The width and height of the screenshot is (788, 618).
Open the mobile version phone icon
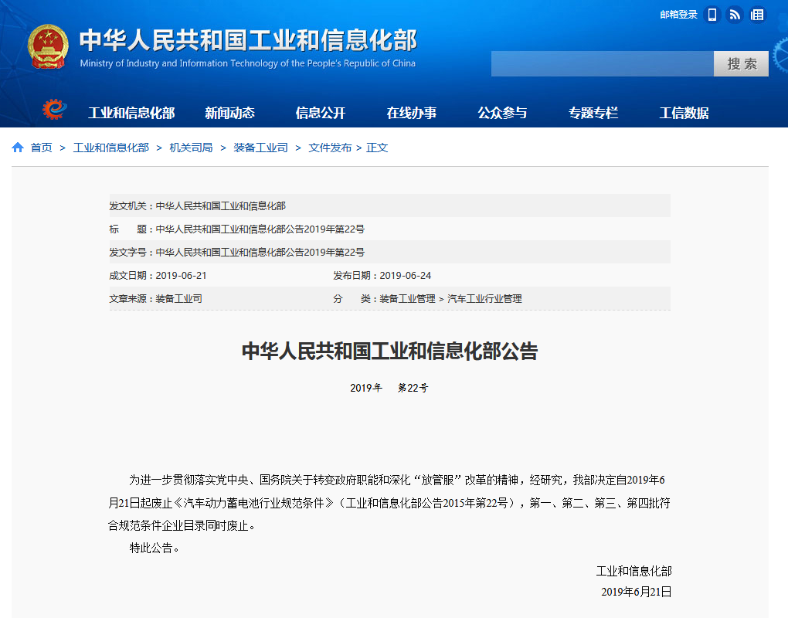[712, 15]
